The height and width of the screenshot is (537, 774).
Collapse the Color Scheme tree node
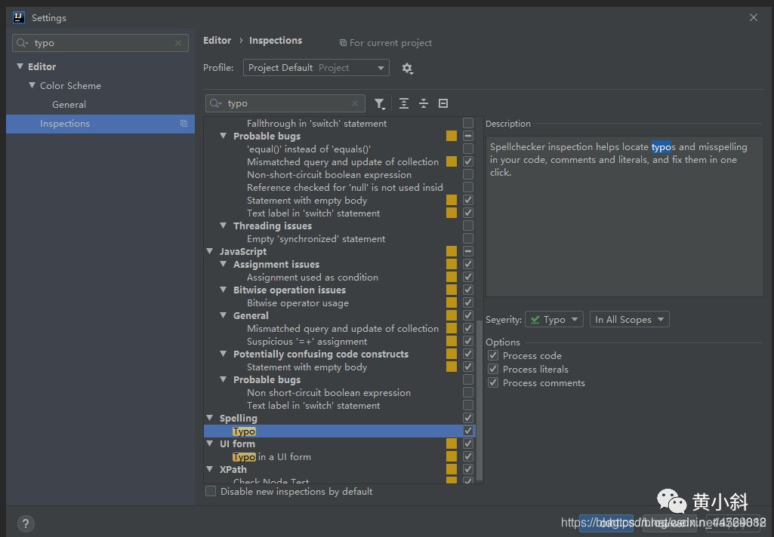coord(32,85)
